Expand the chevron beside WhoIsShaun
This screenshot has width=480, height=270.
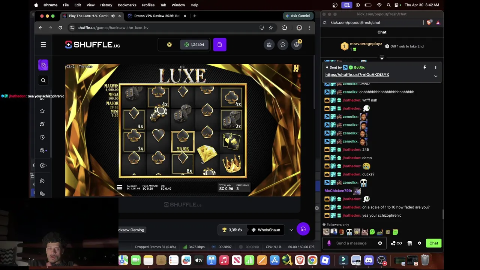(291, 230)
